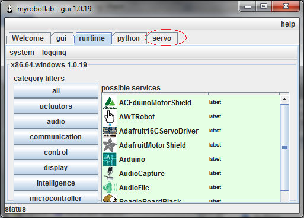Select the Arduino service icon
This screenshot has height=218, width=304.
[110, 160]
